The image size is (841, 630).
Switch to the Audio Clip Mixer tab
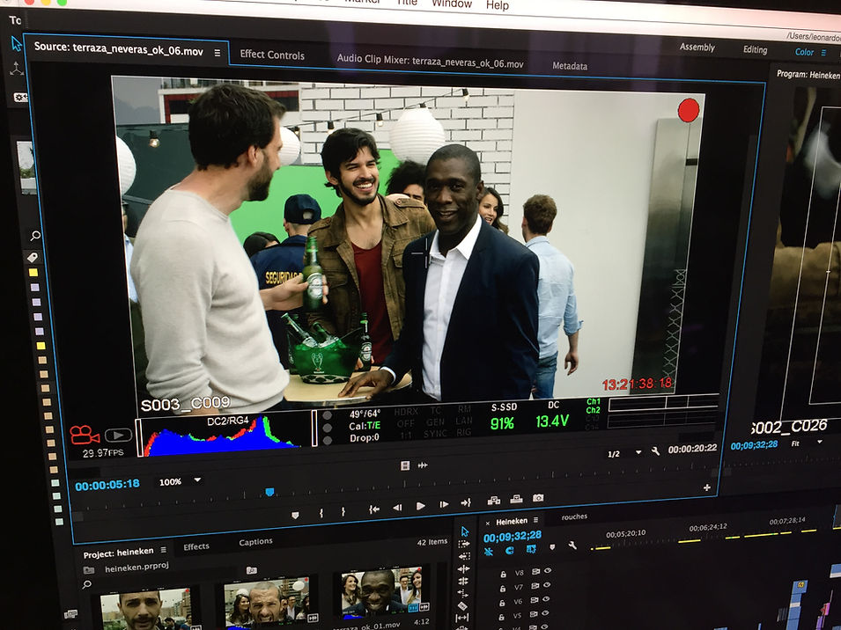coord(430,61)
